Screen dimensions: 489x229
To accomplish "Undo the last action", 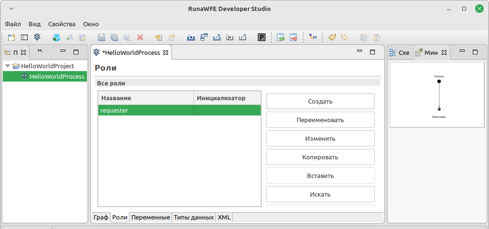I will pyautogui.click(x=332, y=38).
